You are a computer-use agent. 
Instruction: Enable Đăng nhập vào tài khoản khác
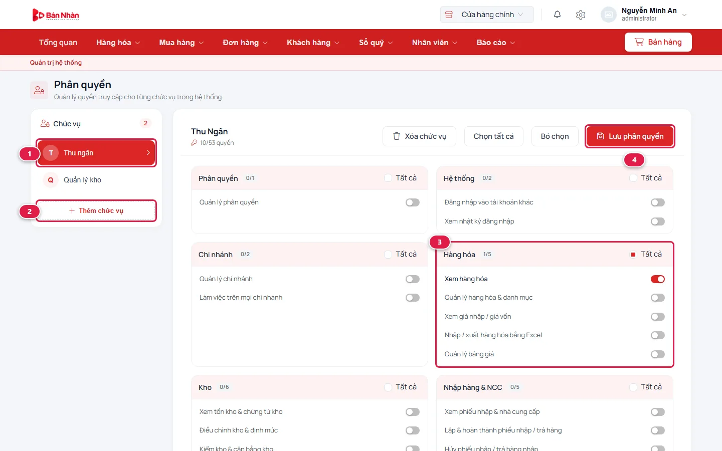point(658,202)
